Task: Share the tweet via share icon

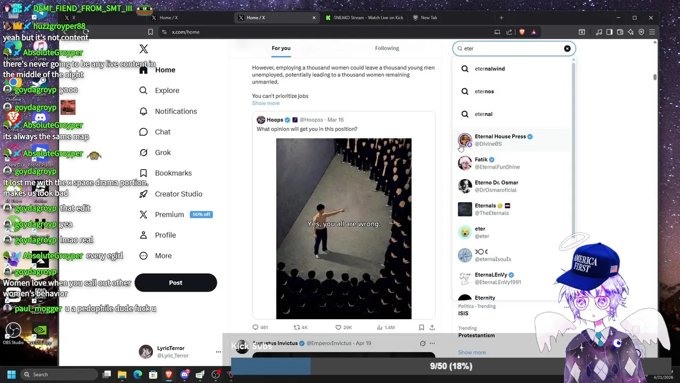Action: 432,328
